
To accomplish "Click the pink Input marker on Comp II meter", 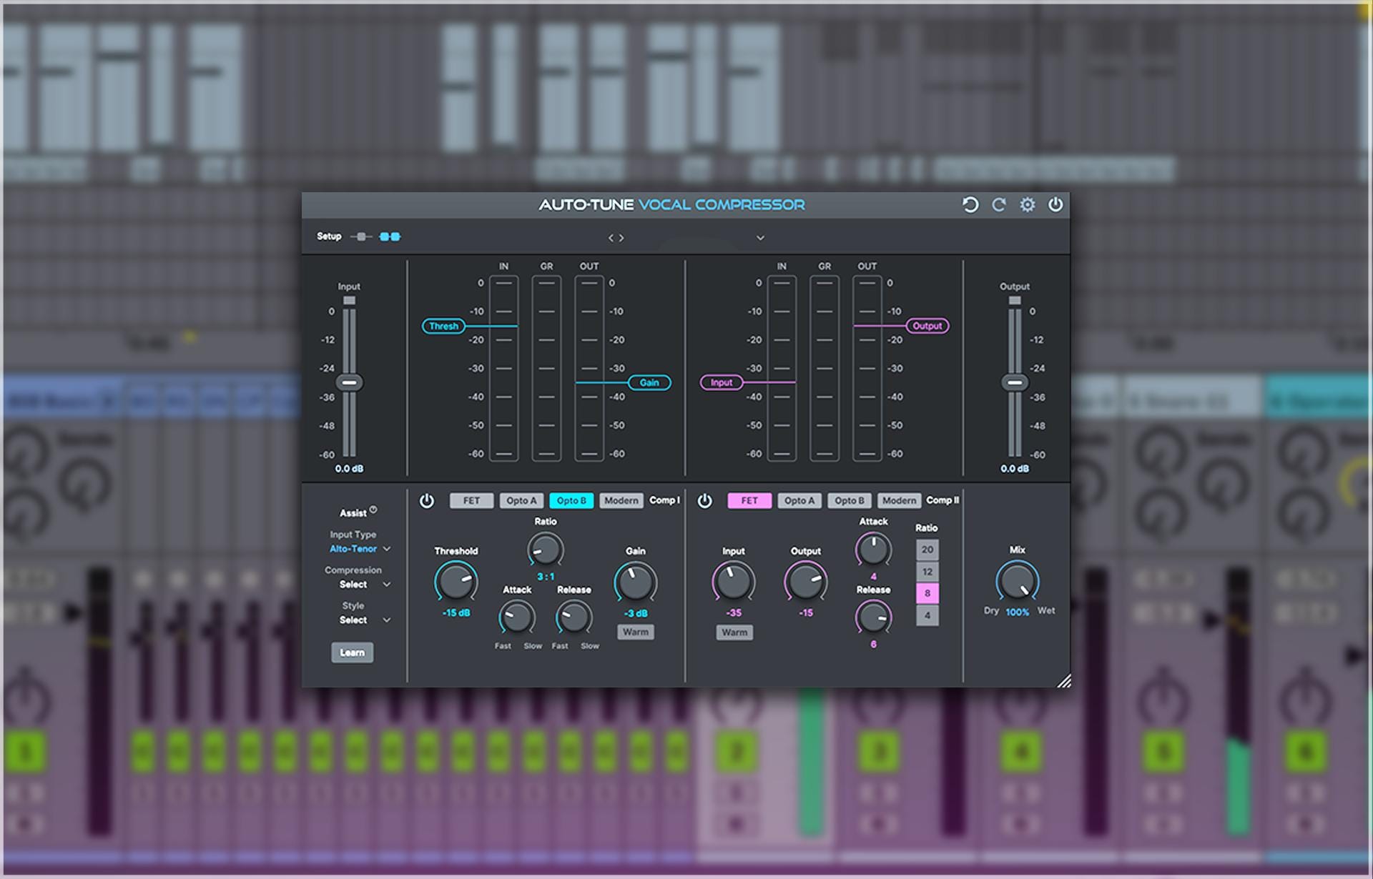I will tap(722, 382).
